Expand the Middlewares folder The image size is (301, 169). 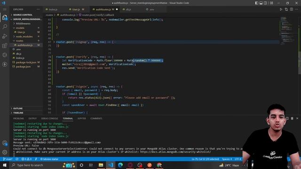23,23
